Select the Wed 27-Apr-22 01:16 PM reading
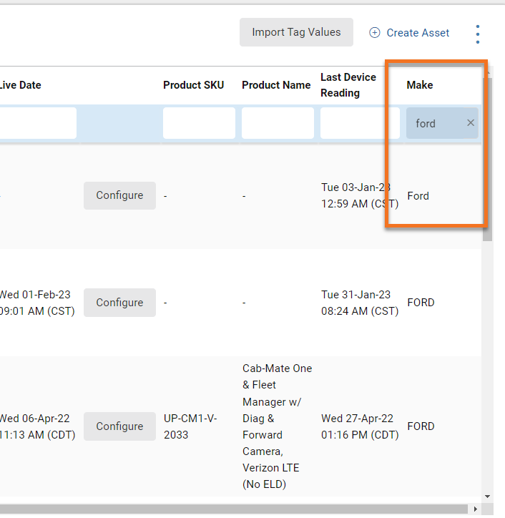505x518 pixels. [x=360, y=426]
